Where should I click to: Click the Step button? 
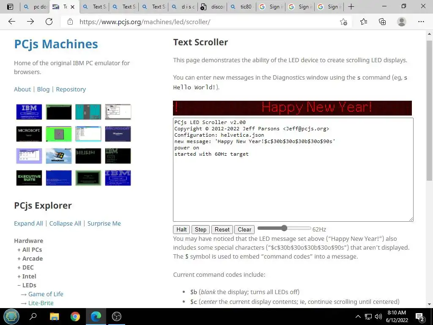pos(200,229)
